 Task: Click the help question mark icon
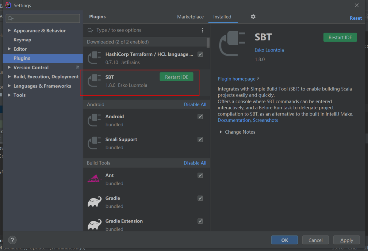(12, 240)
